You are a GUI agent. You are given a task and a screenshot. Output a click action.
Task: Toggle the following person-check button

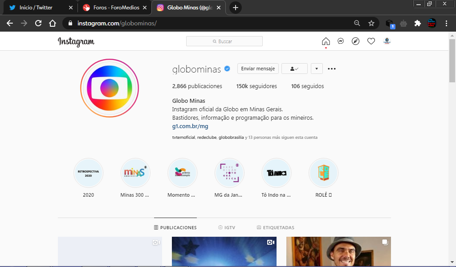click(294, 69)
